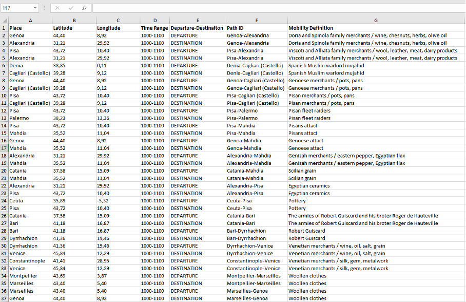This screenshot has width=466, height=302.
Task: Click the Select All corner triangle
Action: (5, 20)
